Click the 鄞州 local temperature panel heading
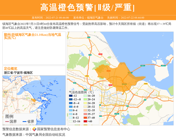176x138 pixels. click(x=32, y=36)
